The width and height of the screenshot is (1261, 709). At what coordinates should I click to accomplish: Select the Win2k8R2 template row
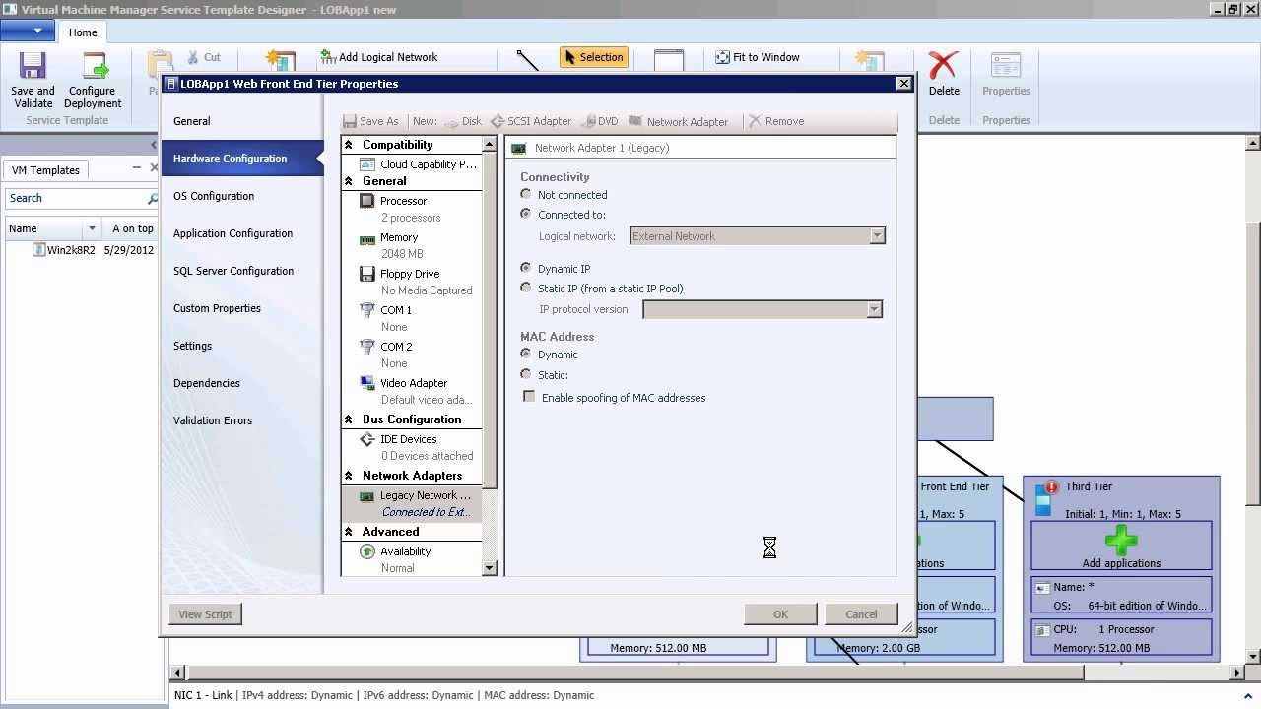[81, 250]
